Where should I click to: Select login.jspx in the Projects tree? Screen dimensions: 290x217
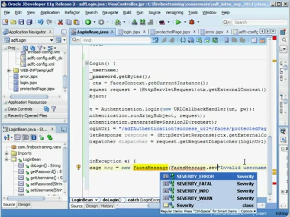click(28, 83)
